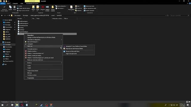Switch to the Vista ribbon tab

point(22,4)
